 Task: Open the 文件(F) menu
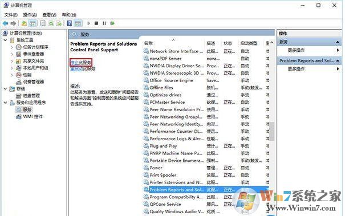pyautogui.click(x=11, y=15)
